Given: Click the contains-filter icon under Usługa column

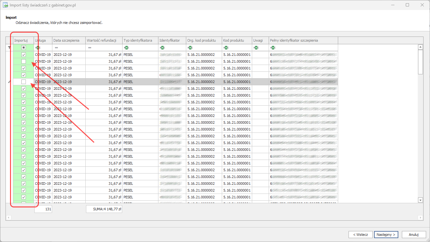Looking at the screenshot, I should click(38, 47).
